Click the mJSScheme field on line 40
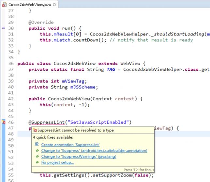210x182 pixels. coord(83,87)
